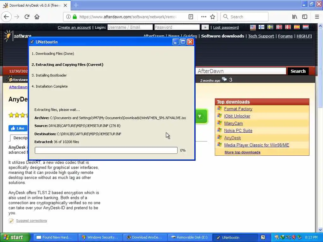Click in the Firefox Search box
Screen dimensions: 323x242
(244, 17)
